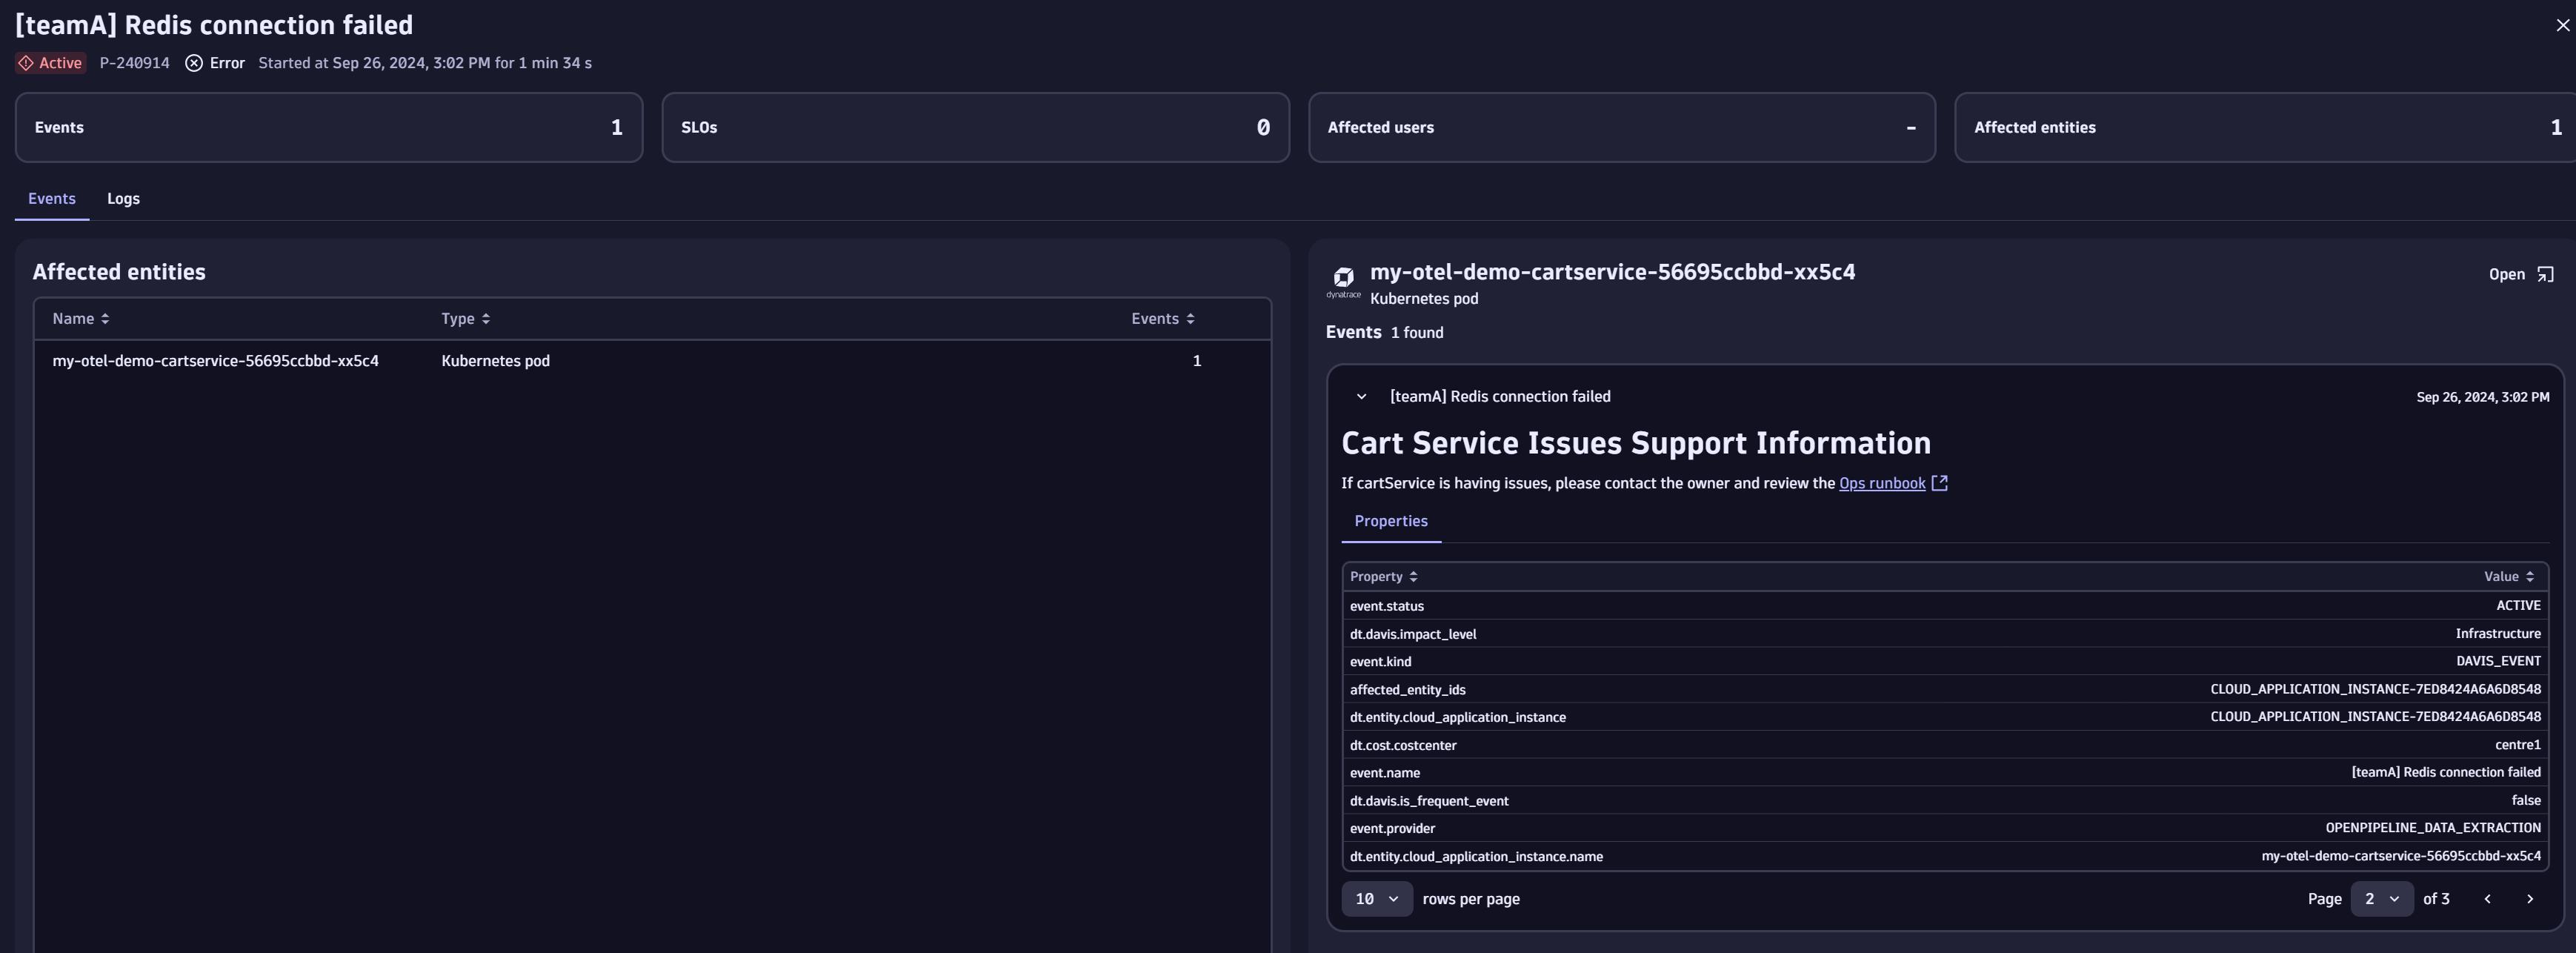Click the event.kind property row
The height and width of the screenshot is (953, 2576).
(x=1945, y=662)
